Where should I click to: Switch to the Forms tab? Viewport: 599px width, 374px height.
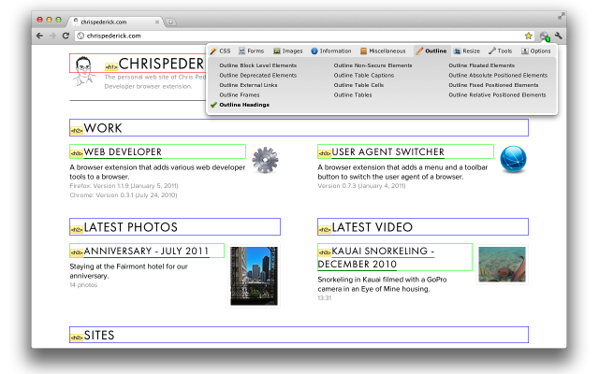[252, 50]
